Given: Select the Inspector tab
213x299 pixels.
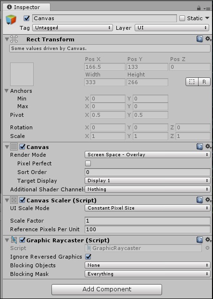Looking at the screenshot, I should [x=26, y=7].
